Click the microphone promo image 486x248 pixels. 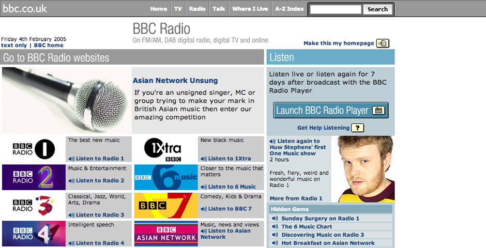click(x=67, y=100)
